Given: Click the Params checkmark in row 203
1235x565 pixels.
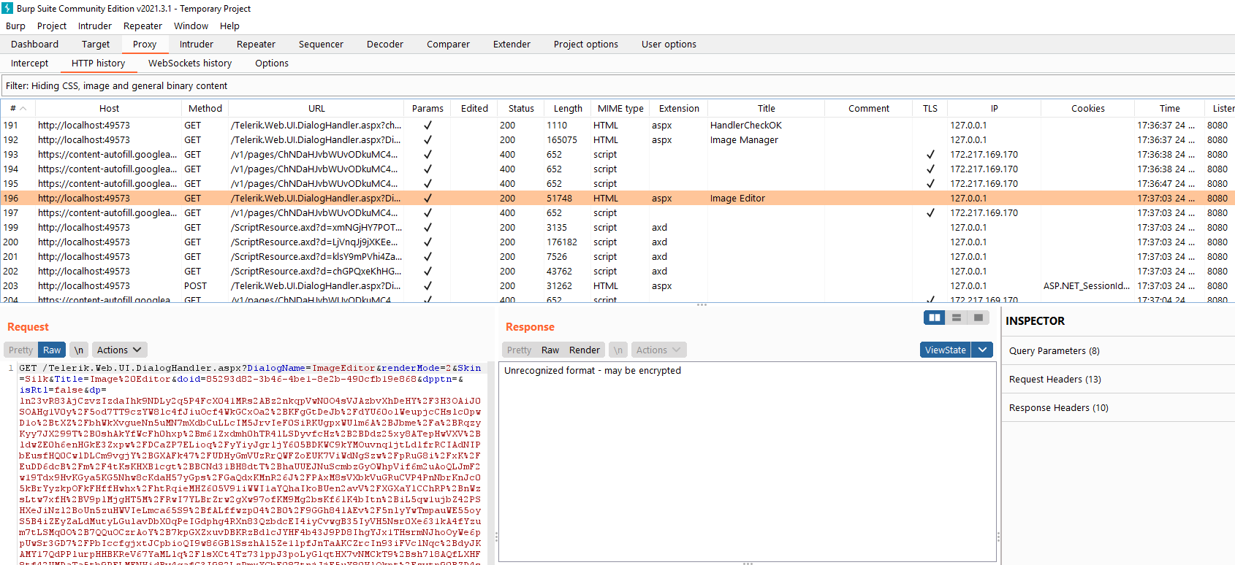Looking at the screenshot, I should point(427,286).
